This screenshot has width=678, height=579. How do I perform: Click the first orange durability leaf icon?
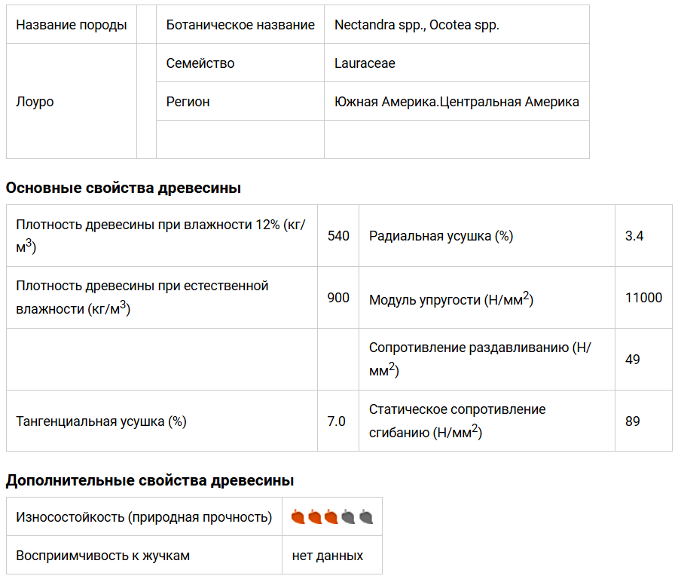coord(298,517)
